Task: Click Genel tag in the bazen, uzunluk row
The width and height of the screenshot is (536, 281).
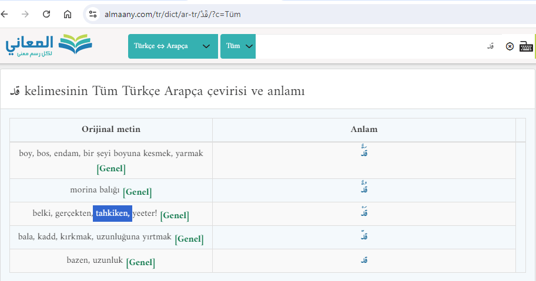Action: point(140,262)
